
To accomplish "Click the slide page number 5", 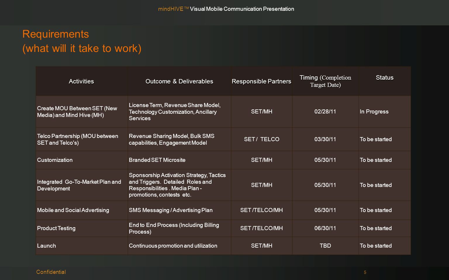I will coord(365,272).
